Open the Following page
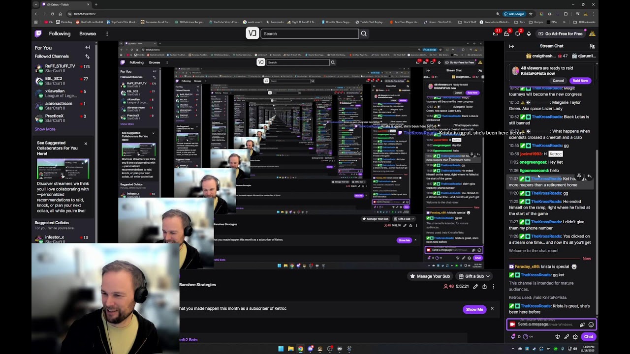The width and height of the screenshot is (630, 354). [60, 34]
